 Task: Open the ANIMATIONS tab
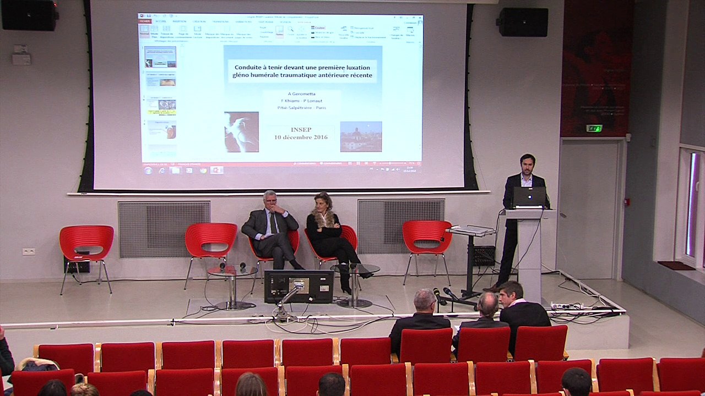(x=243, y=21)
